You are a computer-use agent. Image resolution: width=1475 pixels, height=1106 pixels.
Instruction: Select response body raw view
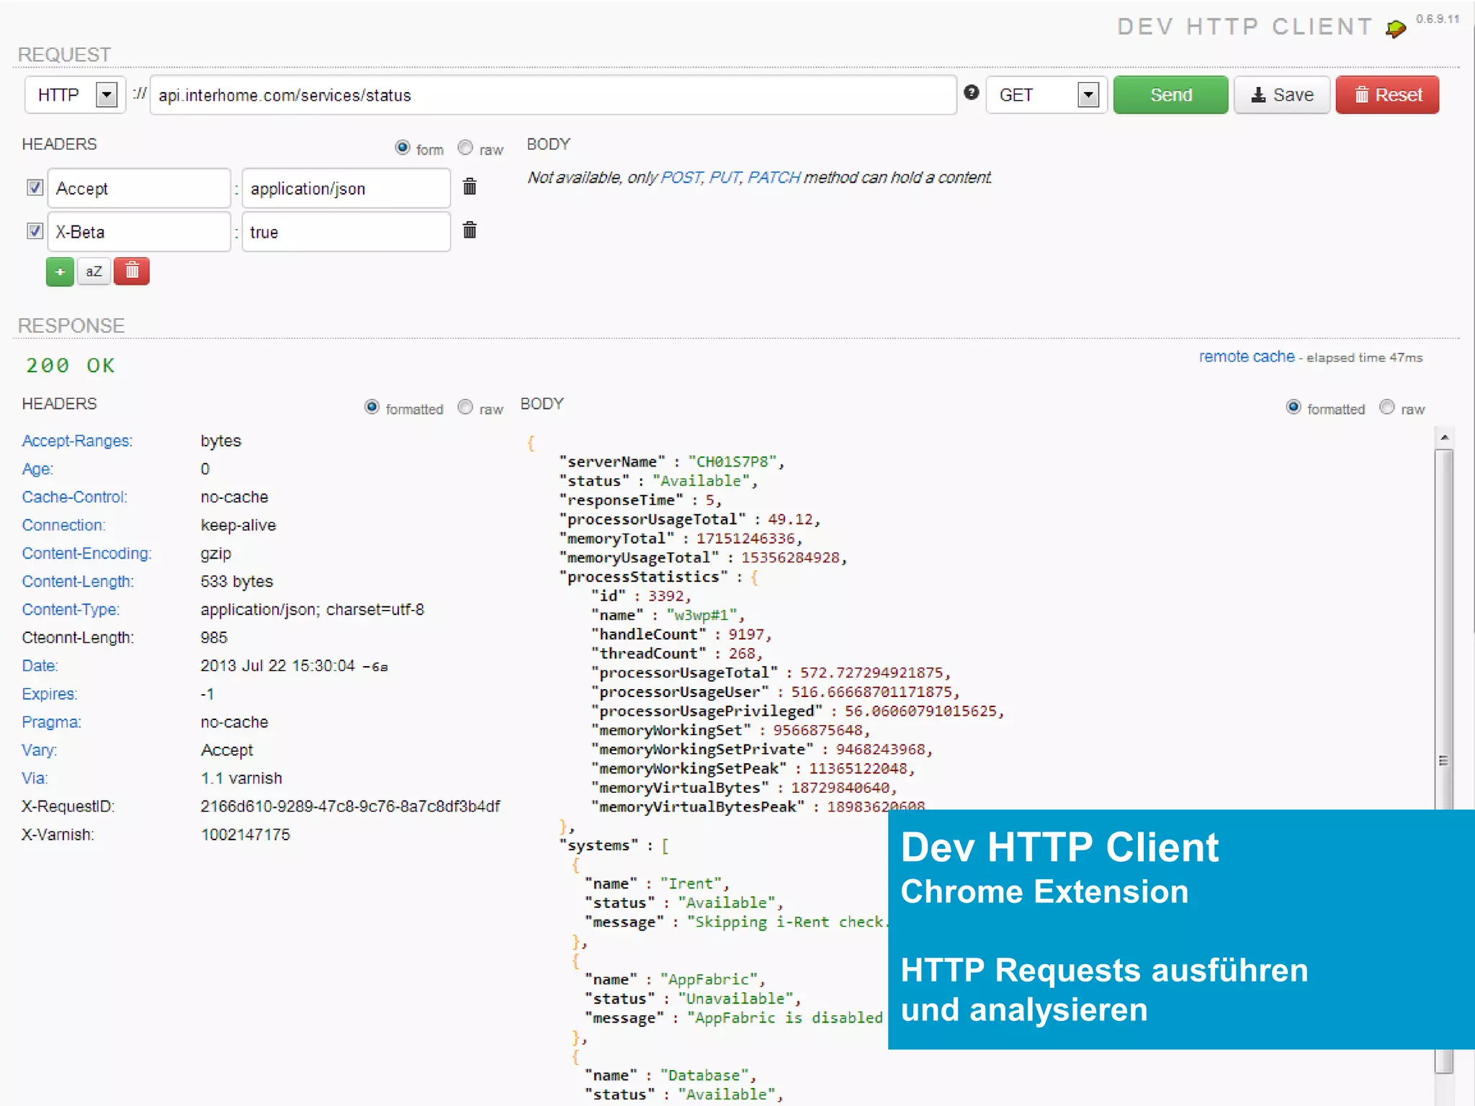(1387, 407)
